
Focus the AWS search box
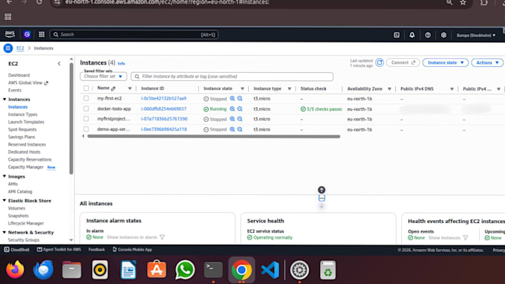(x=134, y=34)
